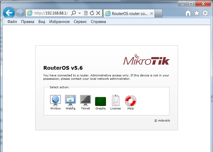This screenshot has width=213, height=152.
Task: Click the RouterOS v5.6 heading
Action: tap(63, 68)
